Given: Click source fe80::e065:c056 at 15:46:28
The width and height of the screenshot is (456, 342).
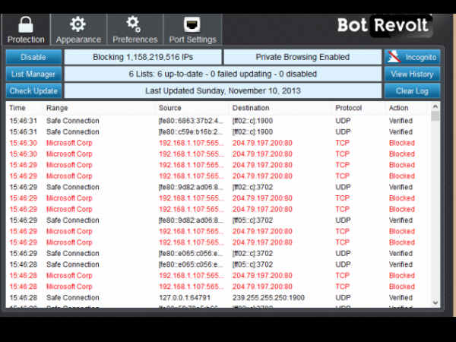Looking at the screenshot, I should tap(192, 264).
